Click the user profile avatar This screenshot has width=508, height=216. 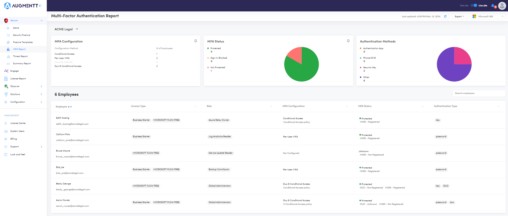(502, 6)
